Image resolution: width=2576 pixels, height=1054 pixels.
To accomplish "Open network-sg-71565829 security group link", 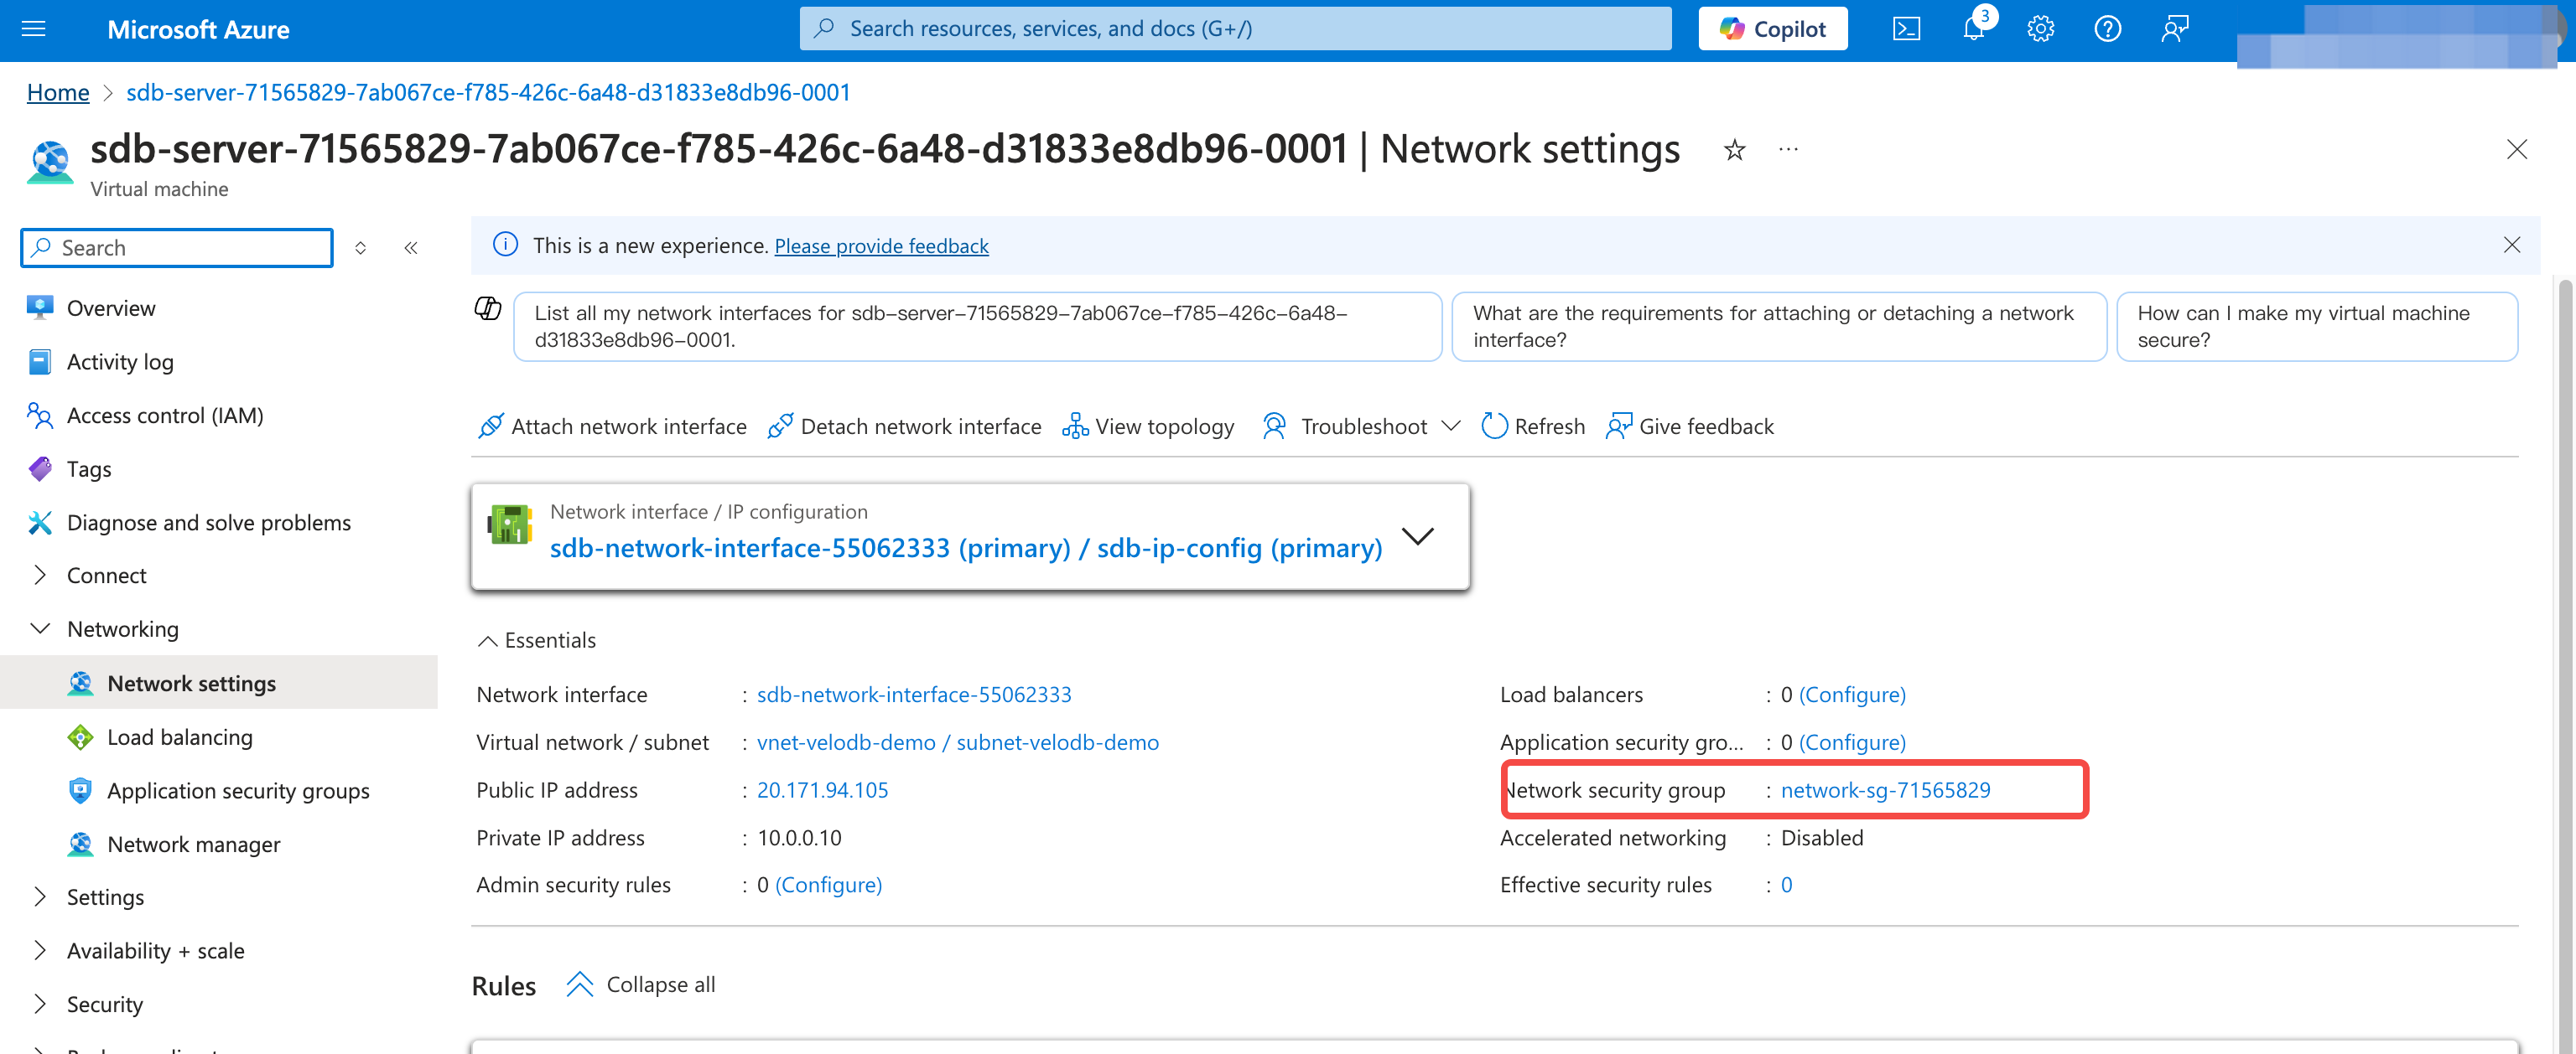I will (1885, 790).
